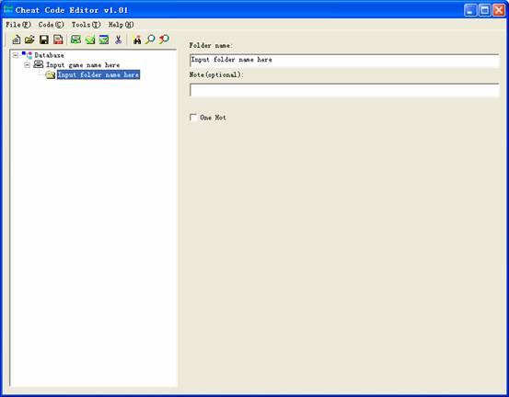The width and height of the screenshot is (509, 397).
Task: Click the binoculars find icon
Action: coord(137,40)
